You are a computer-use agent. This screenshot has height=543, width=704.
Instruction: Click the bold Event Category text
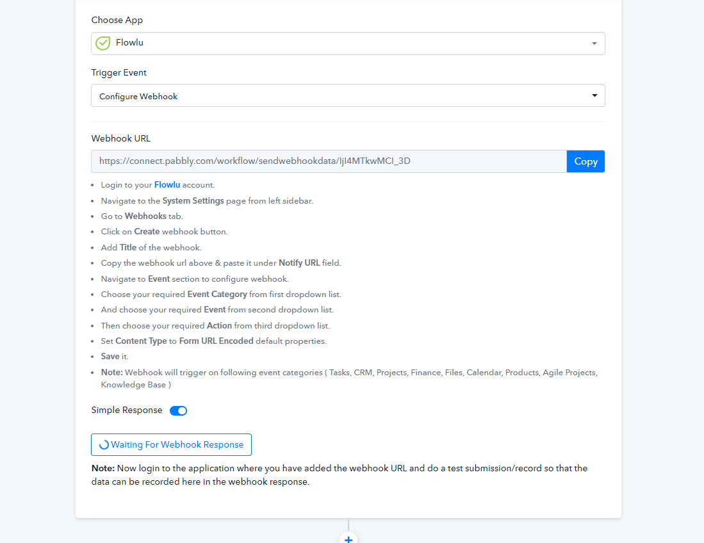(x=217, y=295)
